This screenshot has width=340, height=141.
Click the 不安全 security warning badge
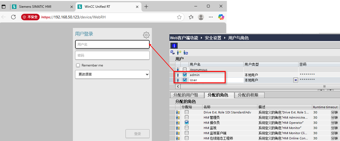30,17
